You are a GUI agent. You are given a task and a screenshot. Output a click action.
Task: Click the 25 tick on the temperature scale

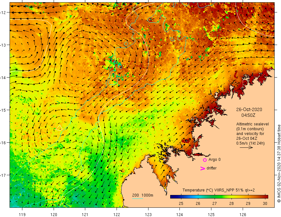point(181,203)
